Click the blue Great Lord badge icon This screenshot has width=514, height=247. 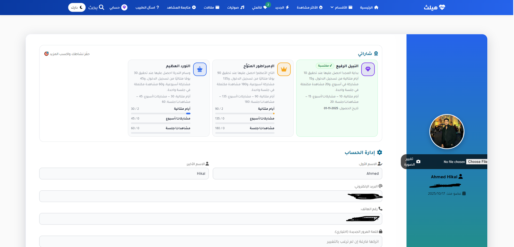(200, 69)
